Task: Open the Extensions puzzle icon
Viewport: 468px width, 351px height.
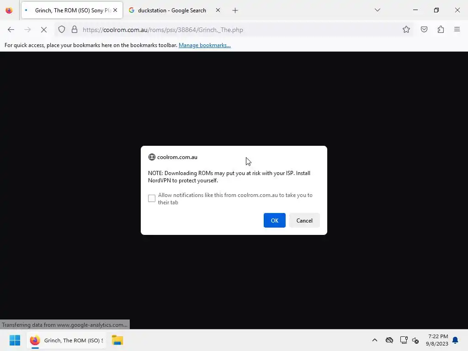Action: 441,29
